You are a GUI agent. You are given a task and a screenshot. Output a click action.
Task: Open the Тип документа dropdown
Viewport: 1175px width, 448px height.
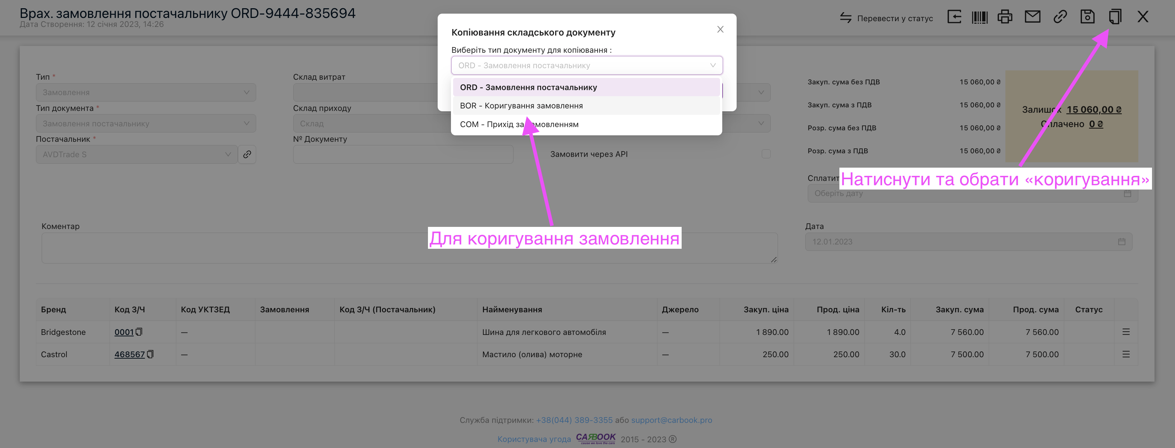[146, 123]
